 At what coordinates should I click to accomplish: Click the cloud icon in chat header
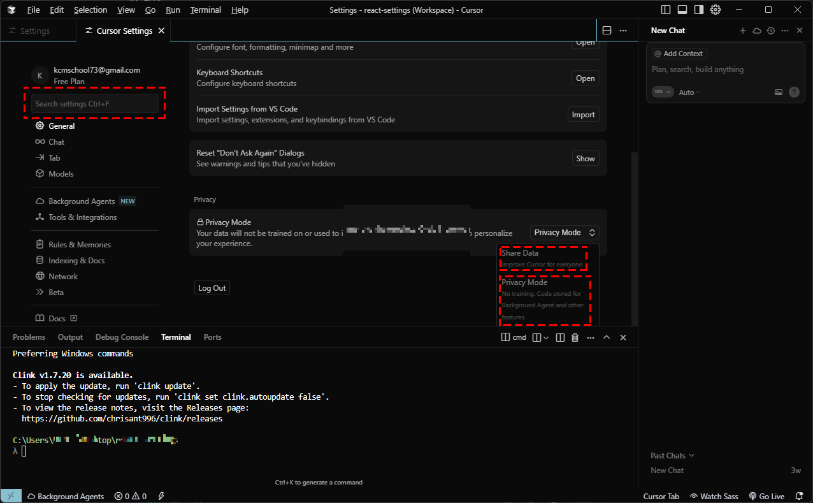click(757, 31)
